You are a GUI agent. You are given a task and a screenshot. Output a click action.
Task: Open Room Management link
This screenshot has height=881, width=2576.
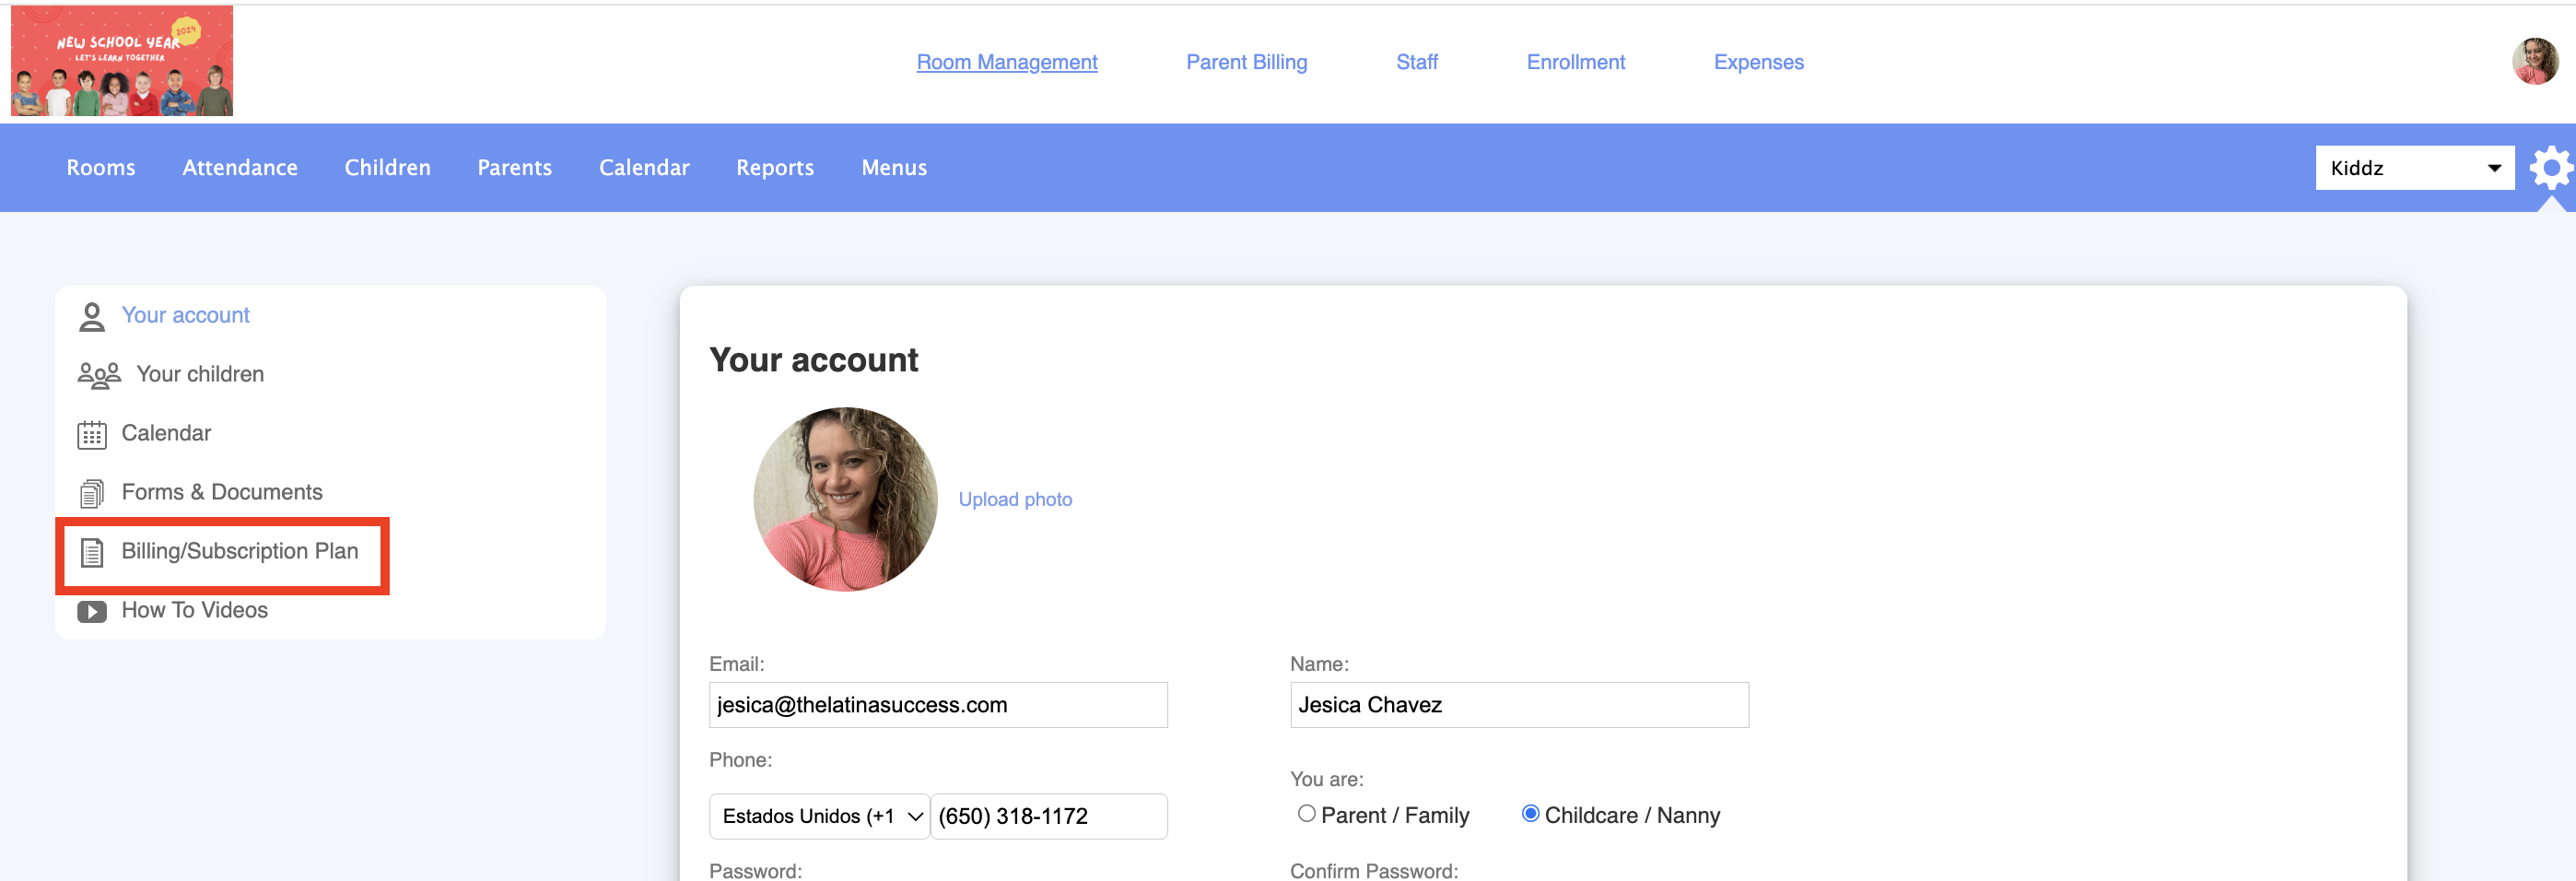[x=1007, y=62]
